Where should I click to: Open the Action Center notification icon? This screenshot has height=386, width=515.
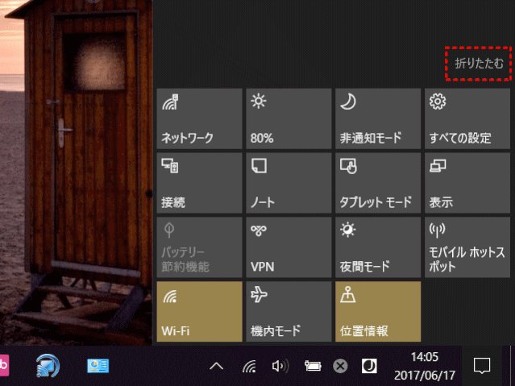(482, 366)
